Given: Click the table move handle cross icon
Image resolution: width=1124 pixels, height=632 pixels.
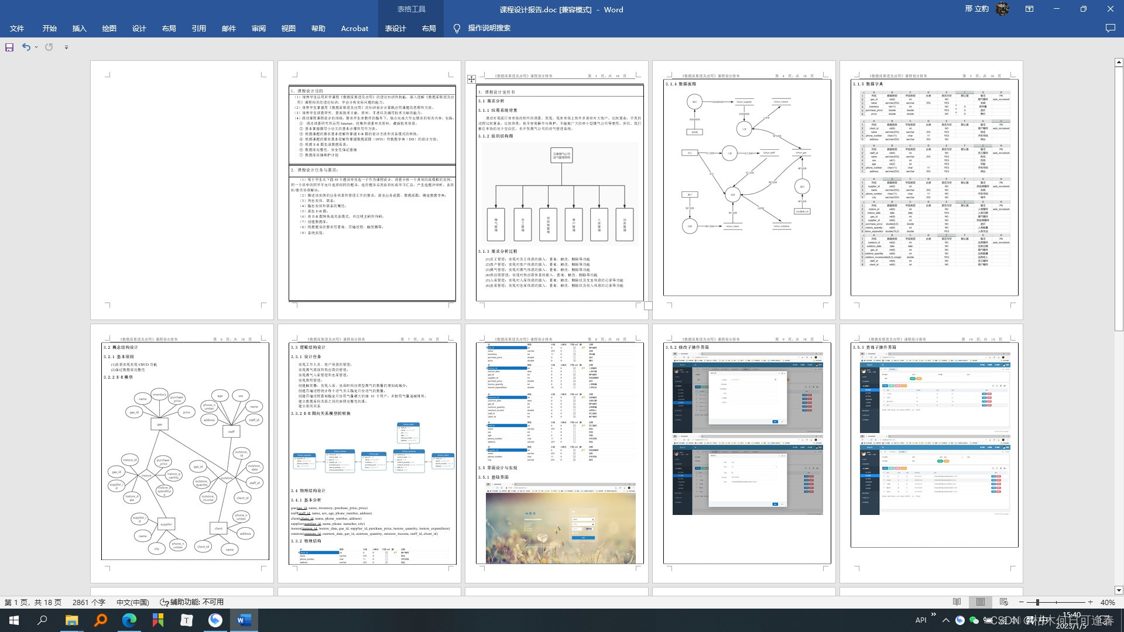Looking at the screenshot, I should click(471, 79).
